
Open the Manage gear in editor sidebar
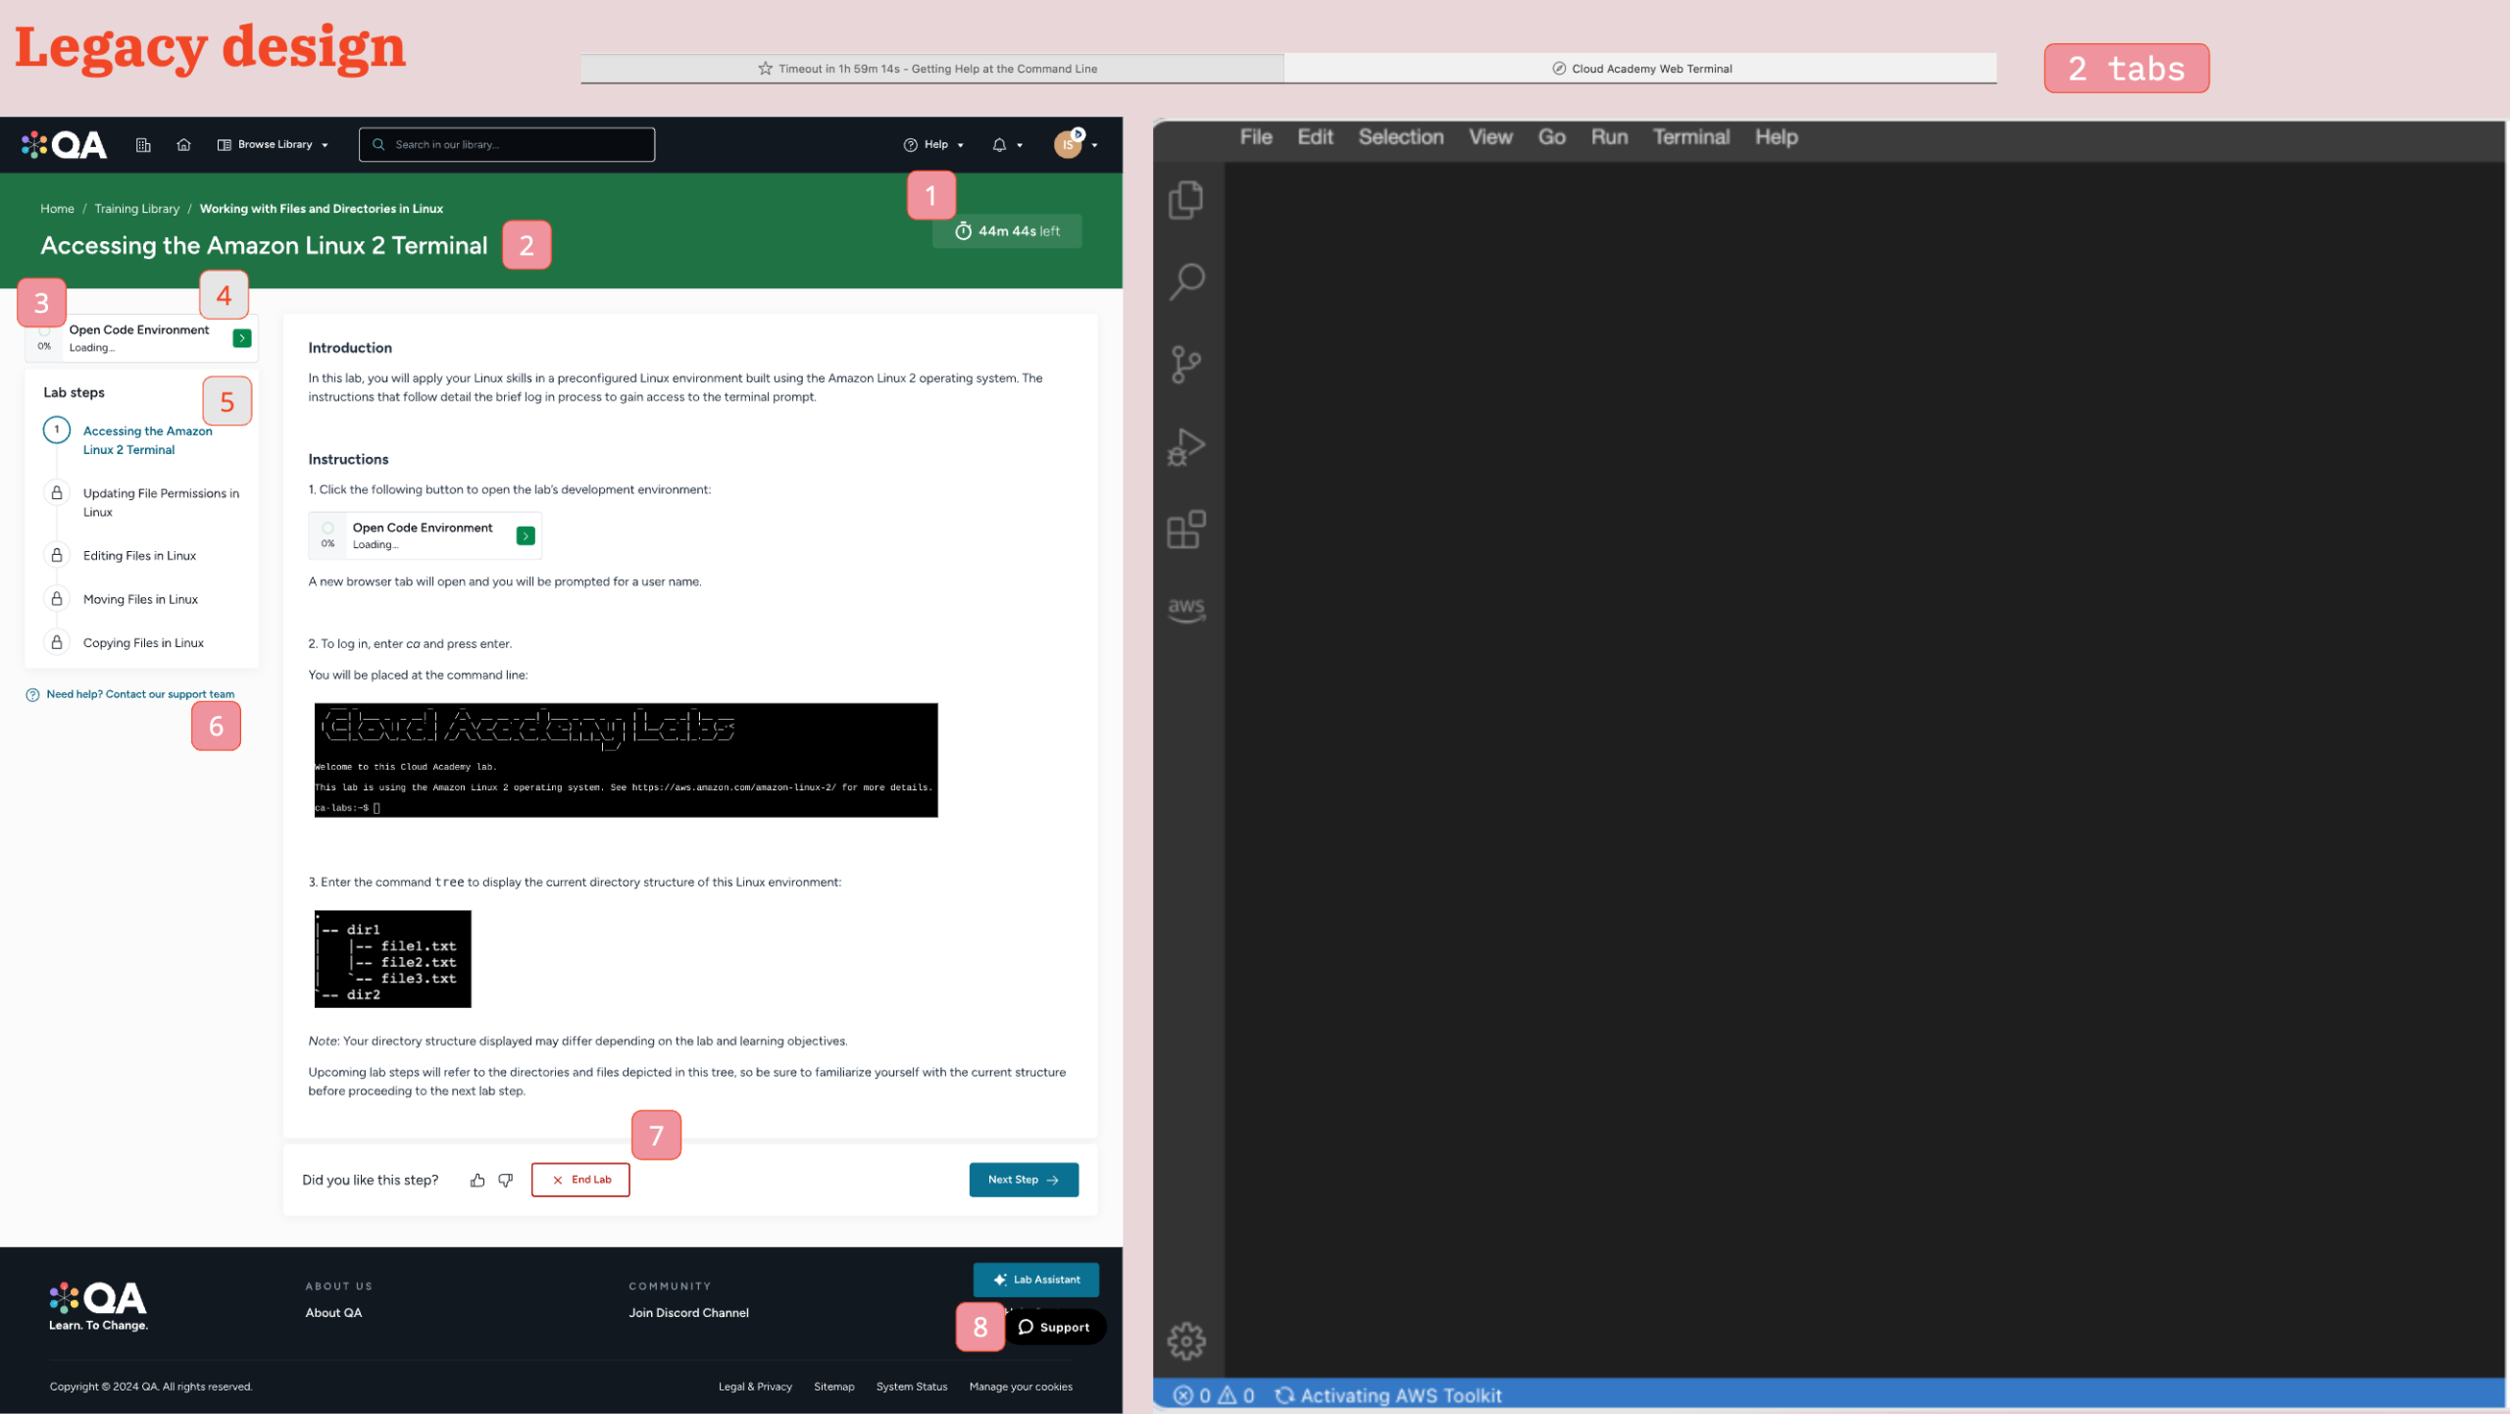[x=1186, y=1340]
